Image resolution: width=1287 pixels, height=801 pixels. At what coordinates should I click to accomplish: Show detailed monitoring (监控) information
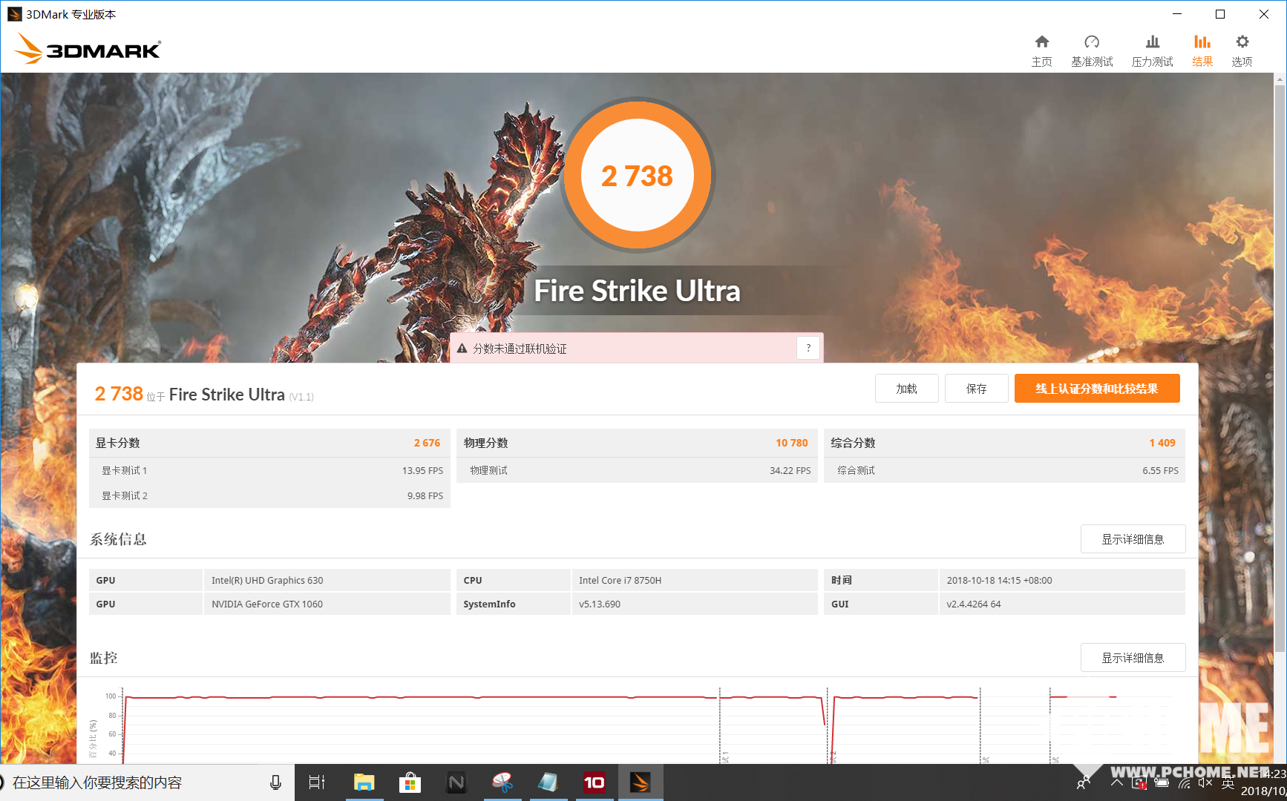1132,658
